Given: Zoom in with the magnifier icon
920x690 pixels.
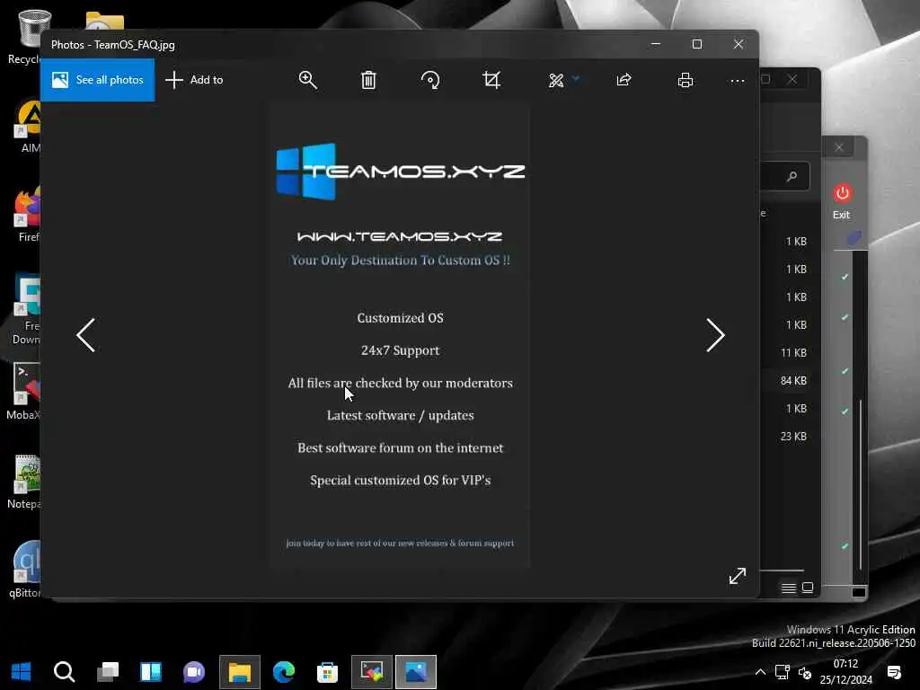Looking at the screenshot, I should point(307,80).
